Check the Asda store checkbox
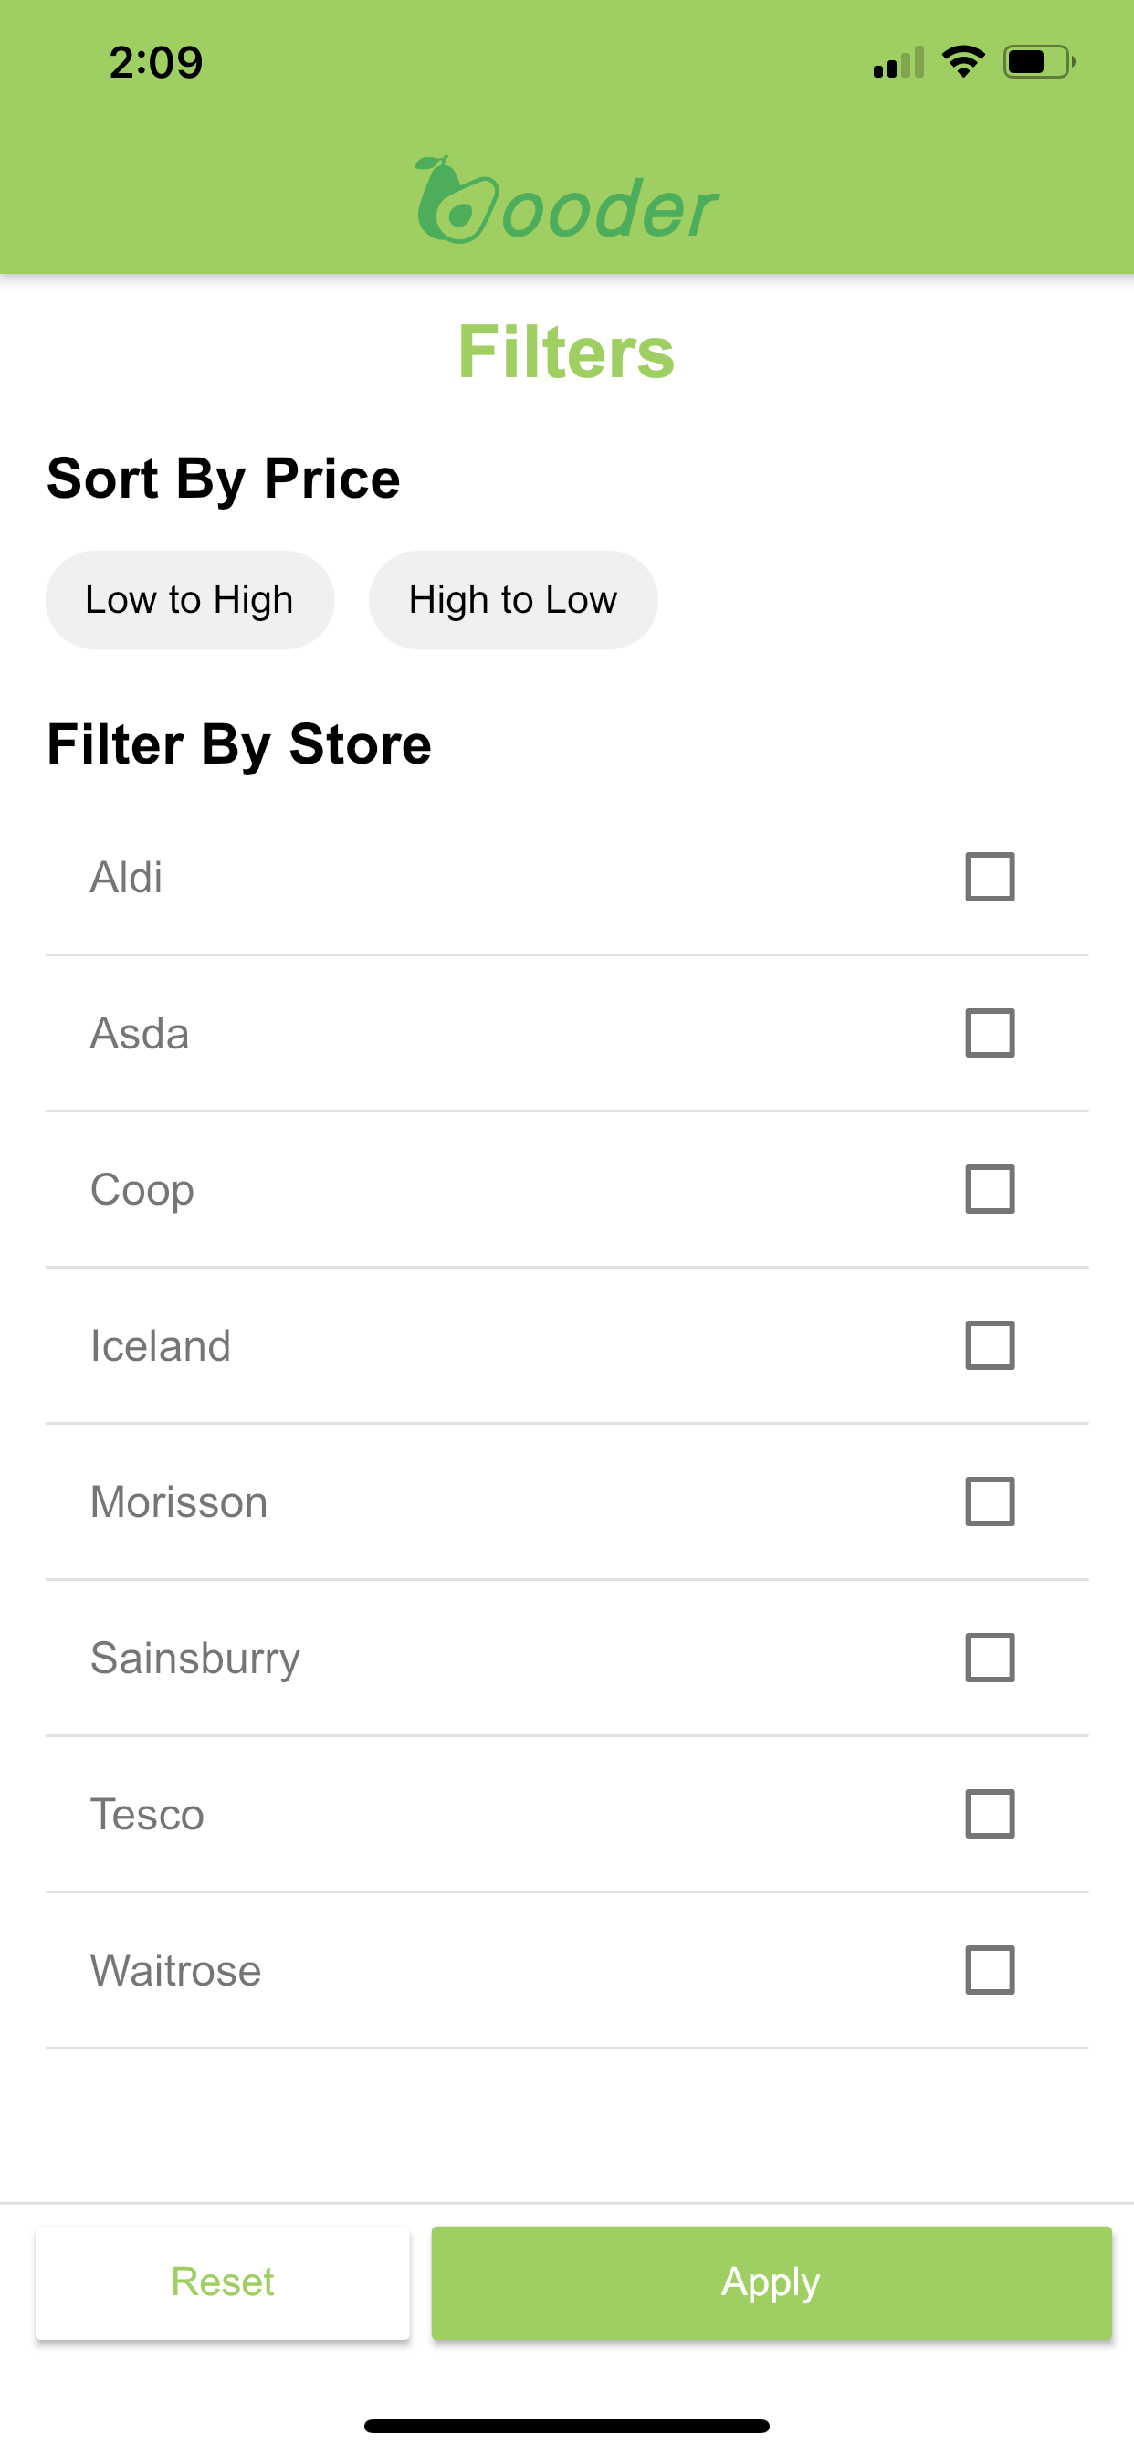 (x=990, y=1033)
